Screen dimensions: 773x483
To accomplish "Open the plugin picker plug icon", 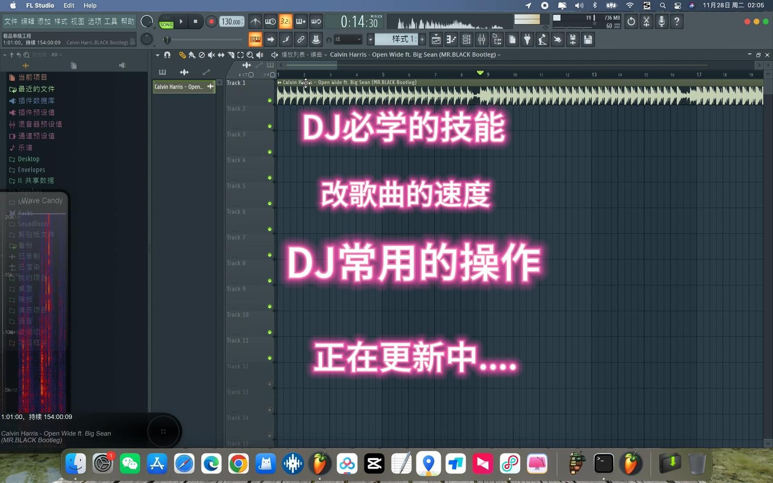I will coord(527,39).
